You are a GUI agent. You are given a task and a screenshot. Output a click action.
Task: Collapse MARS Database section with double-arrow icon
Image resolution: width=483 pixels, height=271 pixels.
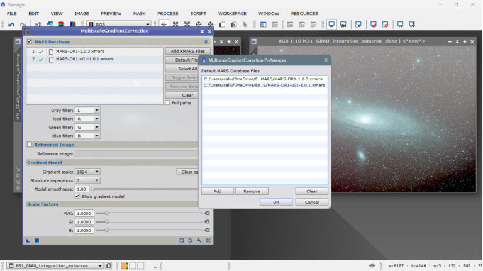pos(206,42)
